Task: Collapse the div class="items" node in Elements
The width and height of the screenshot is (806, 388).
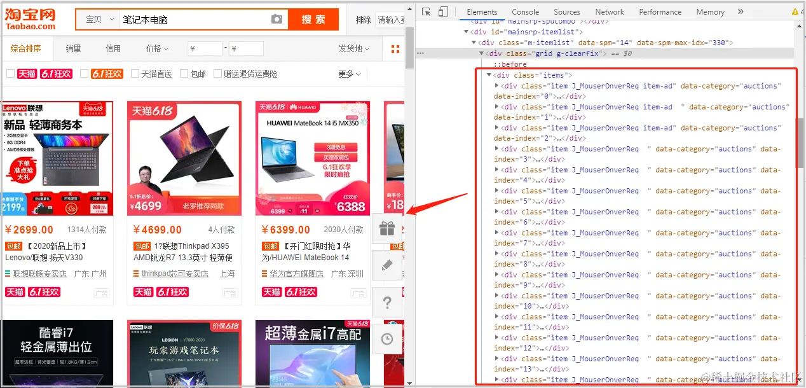Action: pos(489,74)
